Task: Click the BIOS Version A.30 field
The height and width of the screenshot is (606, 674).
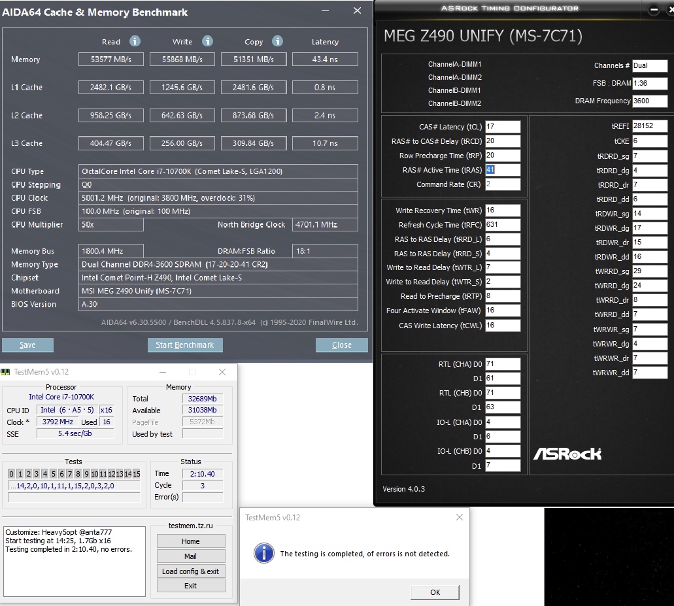Action: [x=218, y=304]
